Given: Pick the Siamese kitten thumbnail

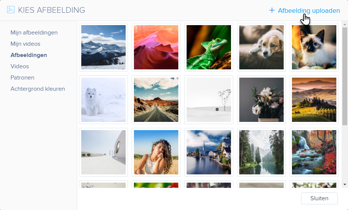Looking at the screenshot, I should 314,47.
